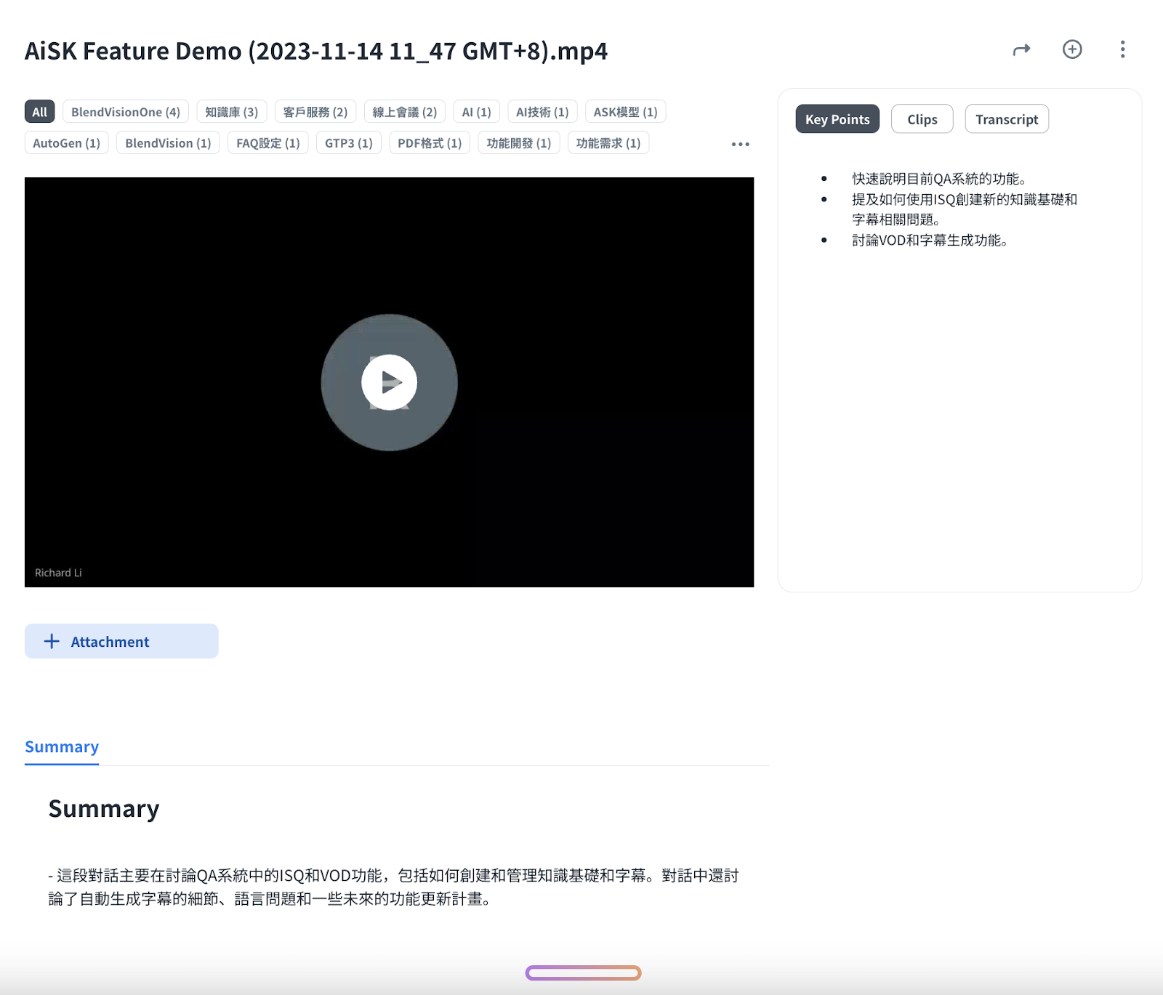Filter by 線上會議 (2) tag

(x=404, y=112)
